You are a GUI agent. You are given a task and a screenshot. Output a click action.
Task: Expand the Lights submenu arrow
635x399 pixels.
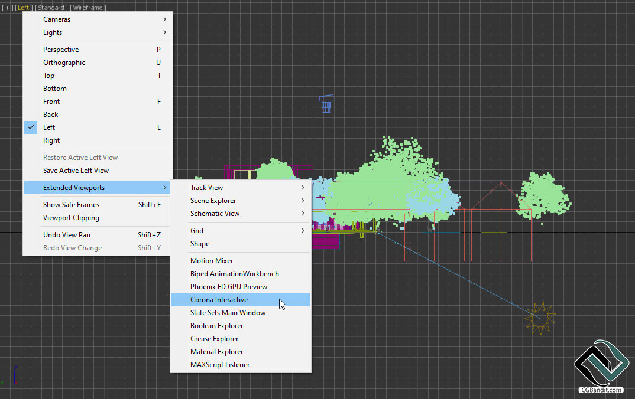pos(164,32)
